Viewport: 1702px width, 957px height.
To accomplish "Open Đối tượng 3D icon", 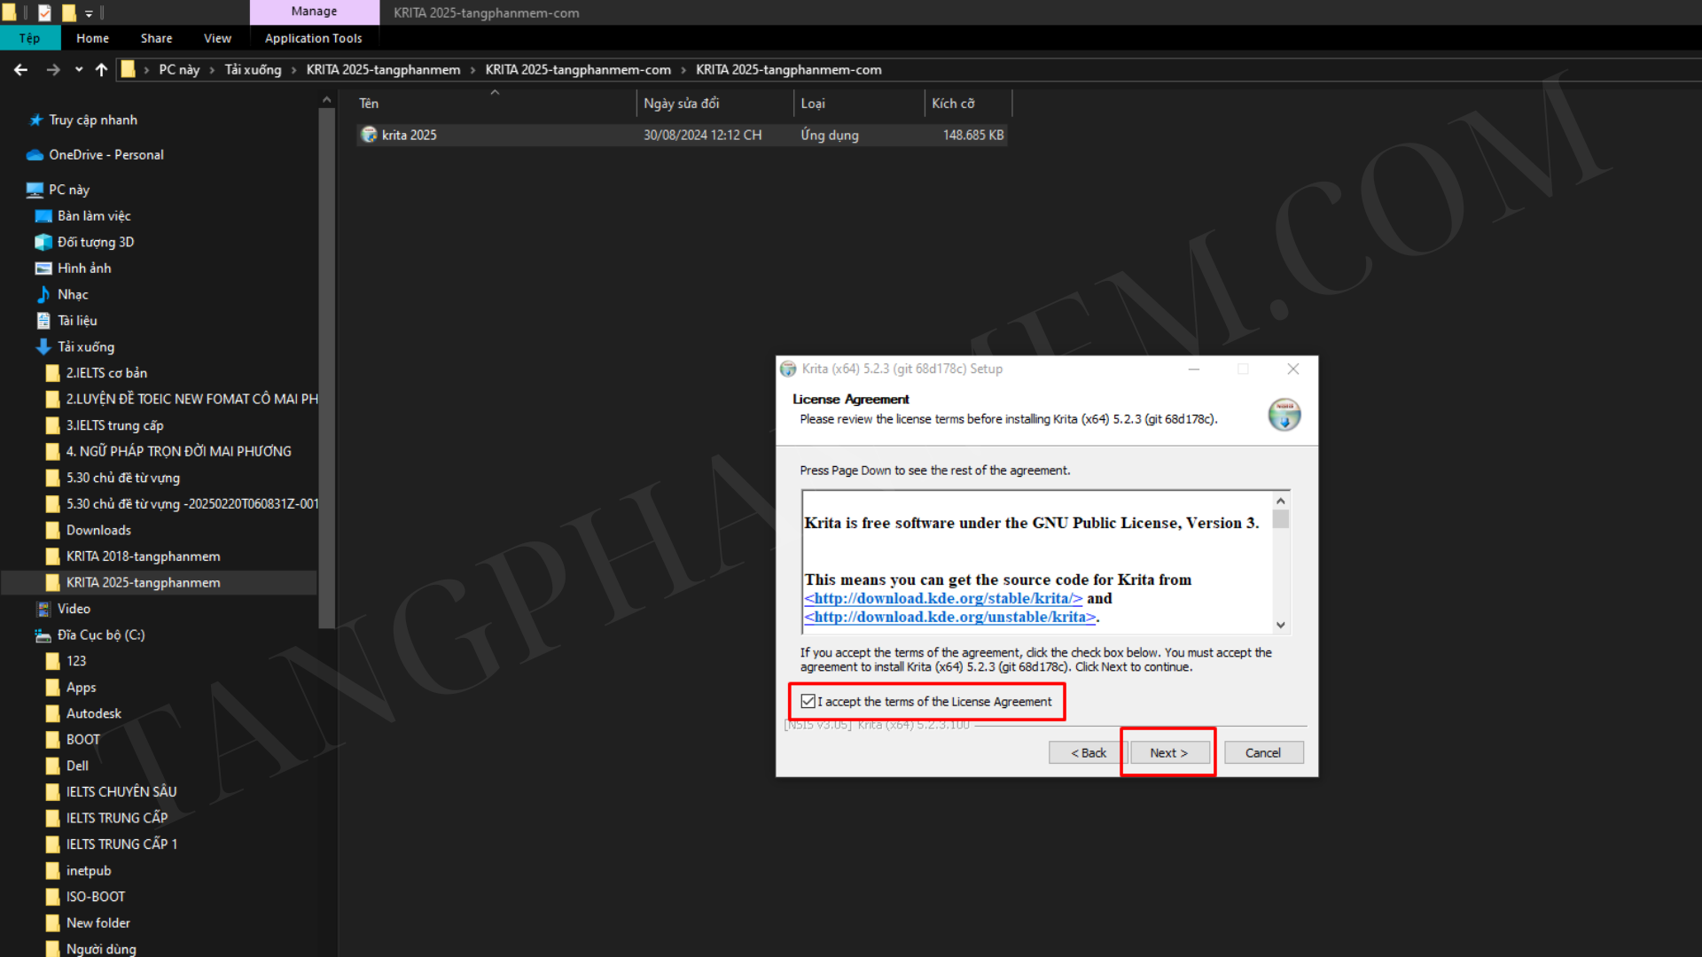I will point(43,242).
